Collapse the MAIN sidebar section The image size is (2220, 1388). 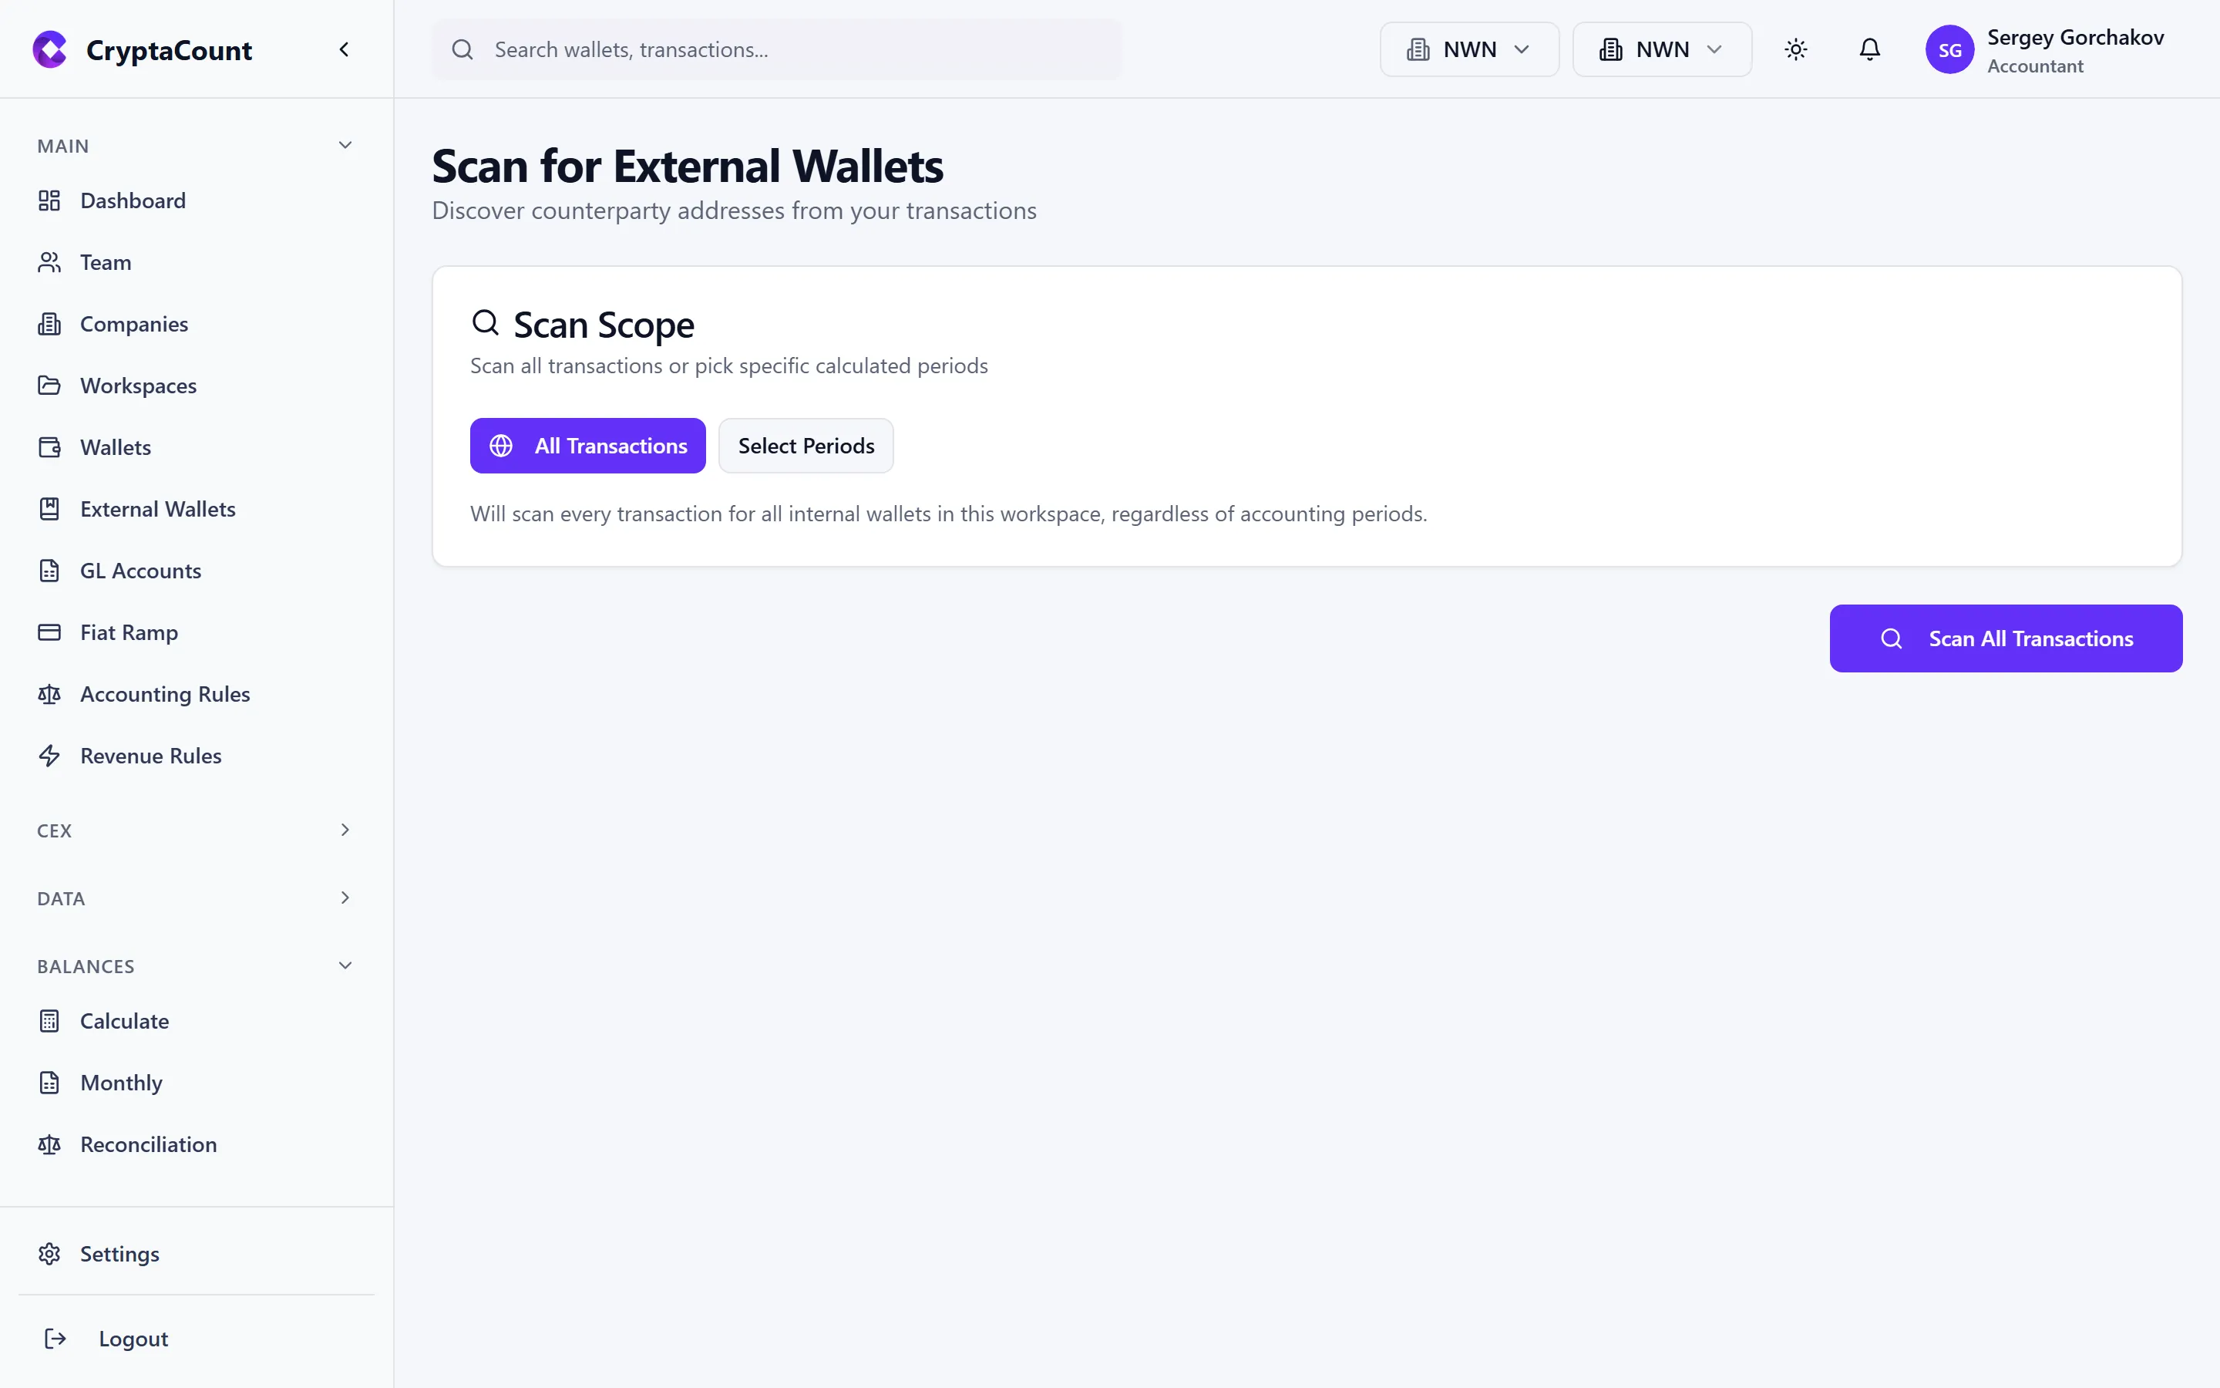[344, 145]
